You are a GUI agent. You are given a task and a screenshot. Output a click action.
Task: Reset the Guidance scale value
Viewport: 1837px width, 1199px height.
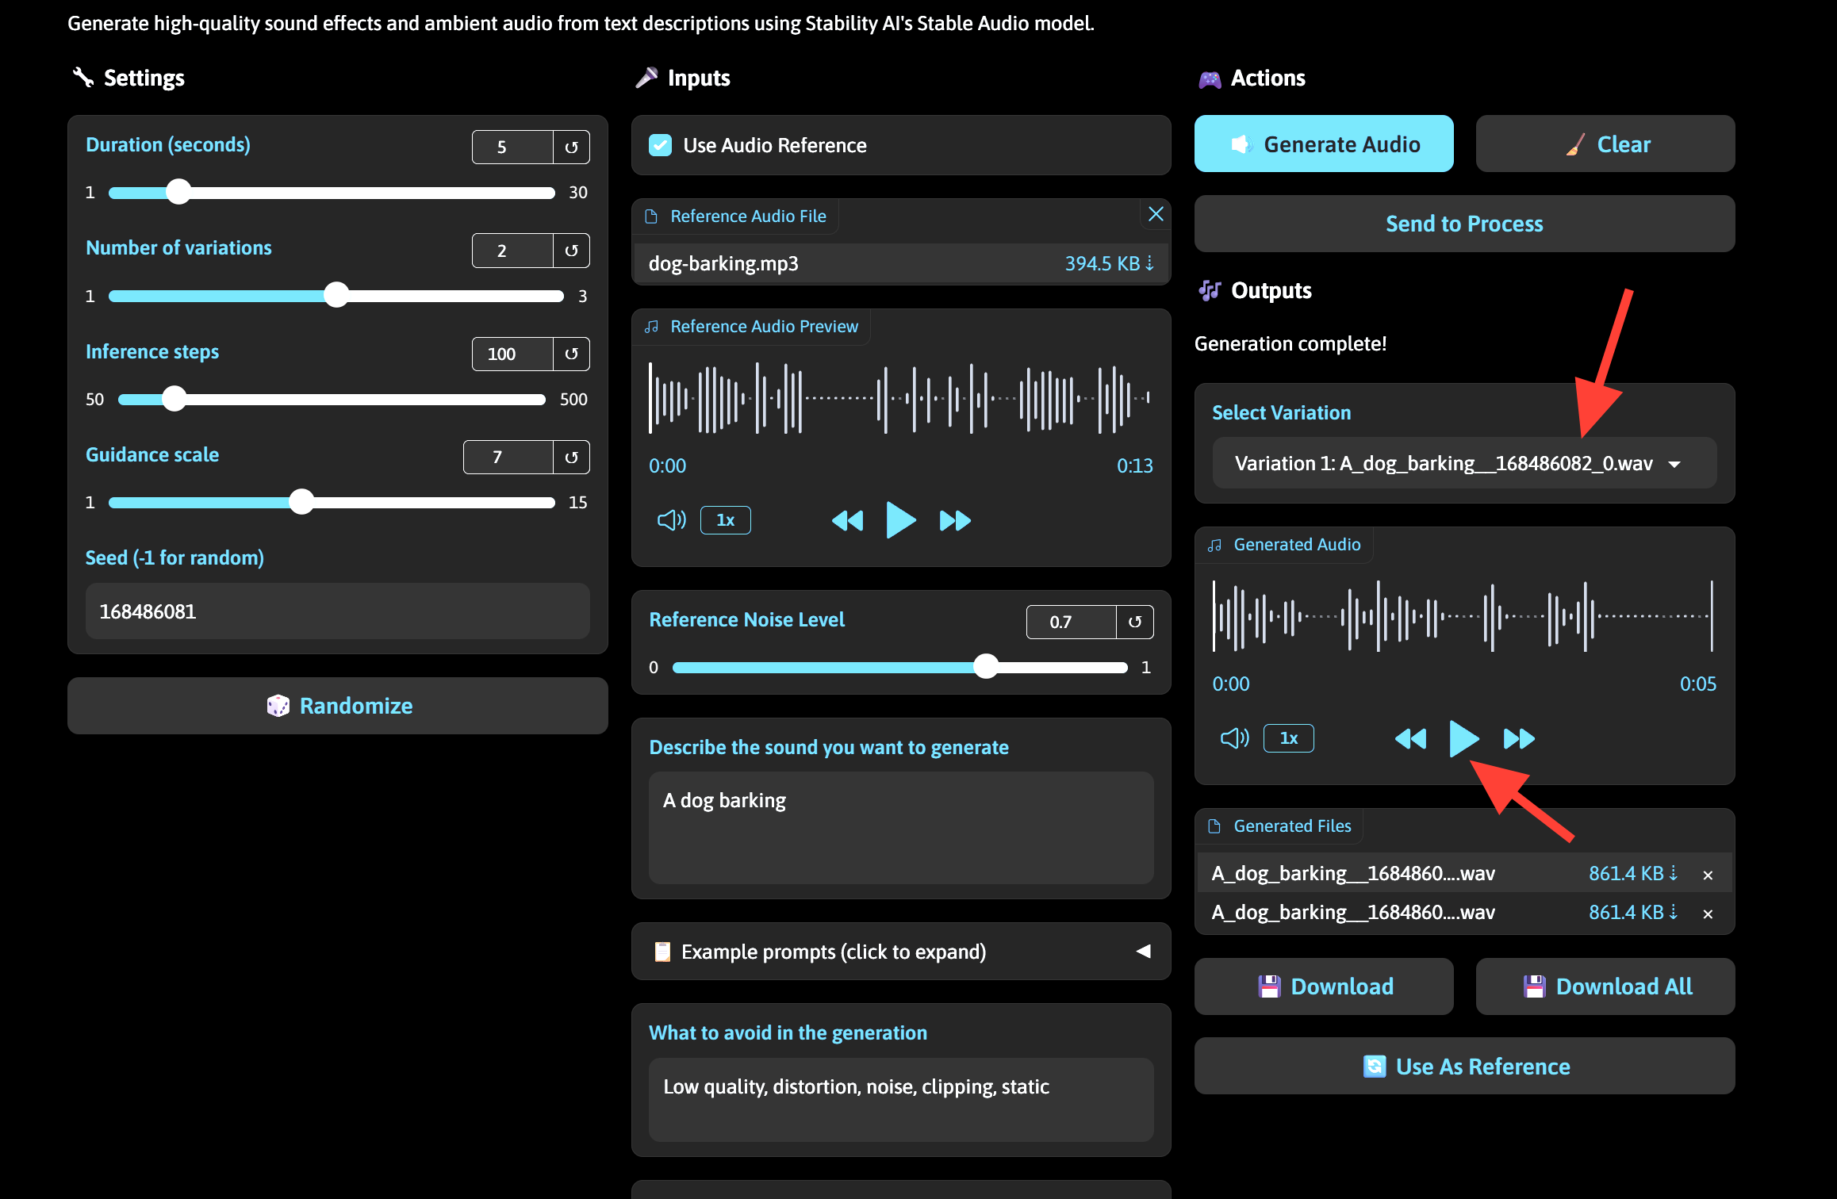(x=570, y=457)
